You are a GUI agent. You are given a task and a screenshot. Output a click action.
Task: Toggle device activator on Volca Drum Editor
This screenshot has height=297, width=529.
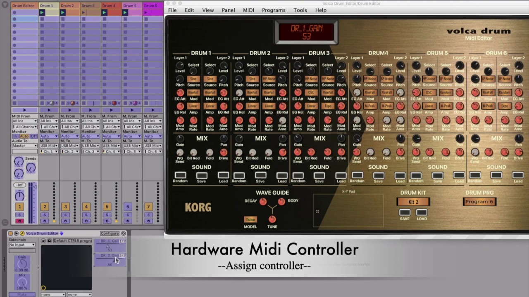(10, 233)
